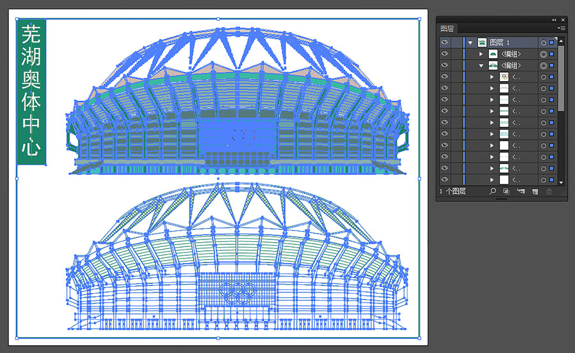This screenshot has height=353, width=575.
Task: Click the Delete Selection trash icon
Action: click(549, 191)
